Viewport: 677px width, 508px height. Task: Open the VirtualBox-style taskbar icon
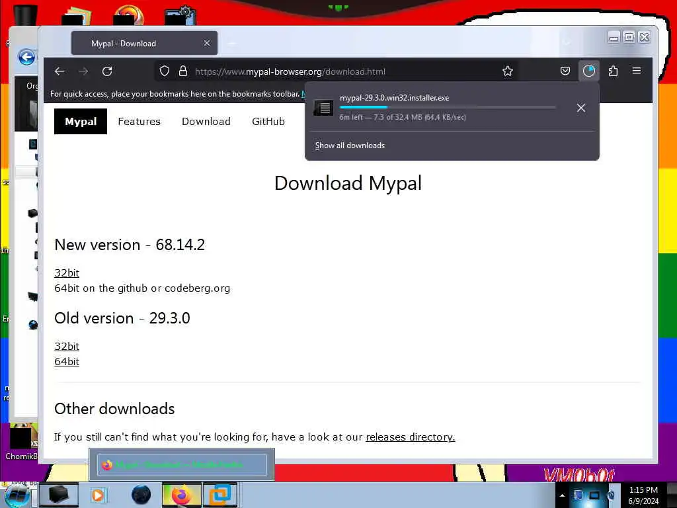coord(219,495)
